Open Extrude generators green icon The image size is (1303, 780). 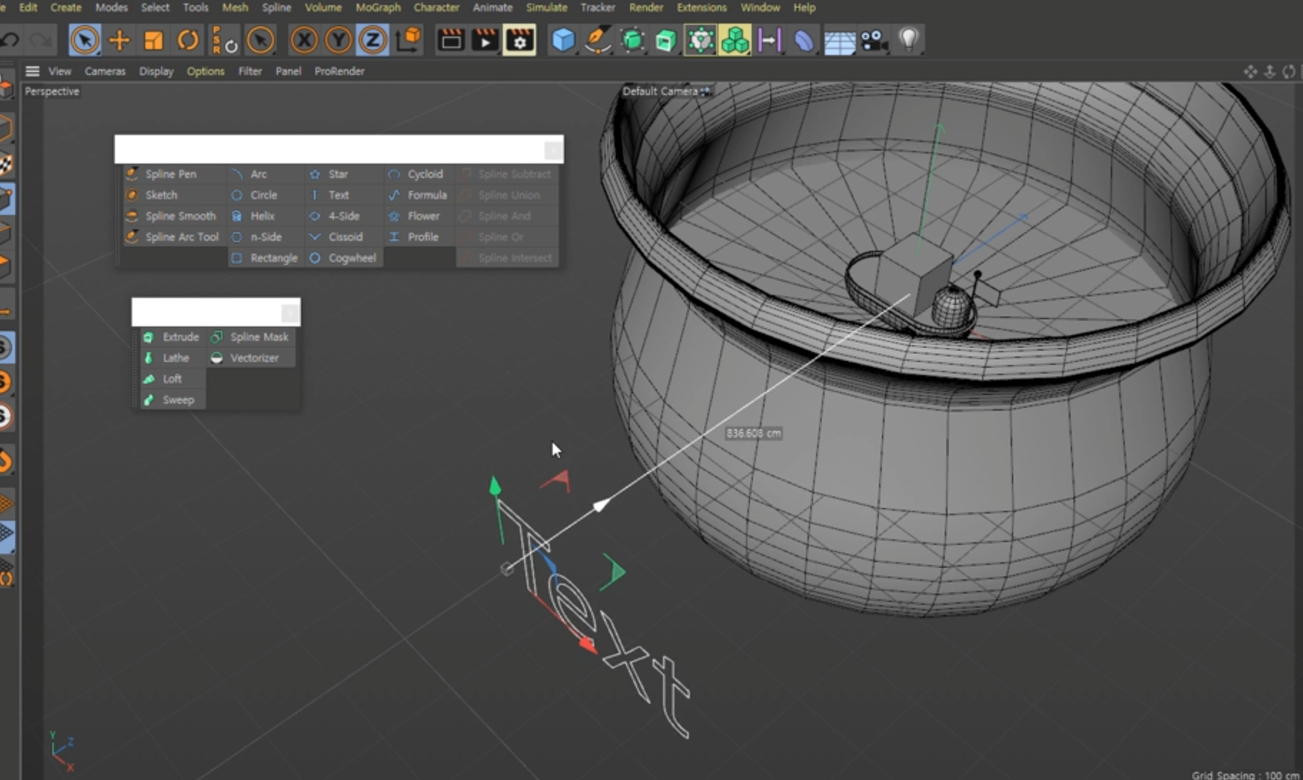pos(666,40)
